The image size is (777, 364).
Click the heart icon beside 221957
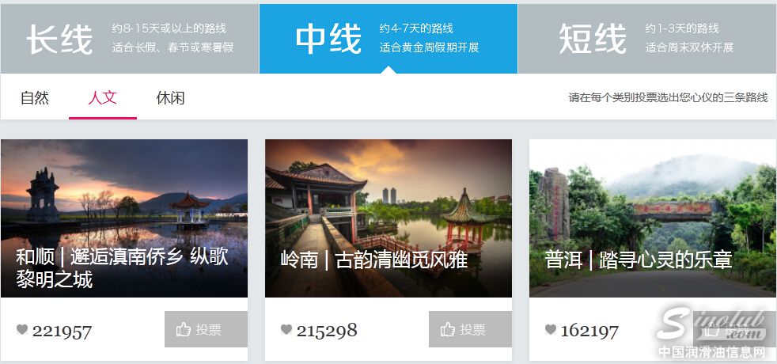click(22, 329)
